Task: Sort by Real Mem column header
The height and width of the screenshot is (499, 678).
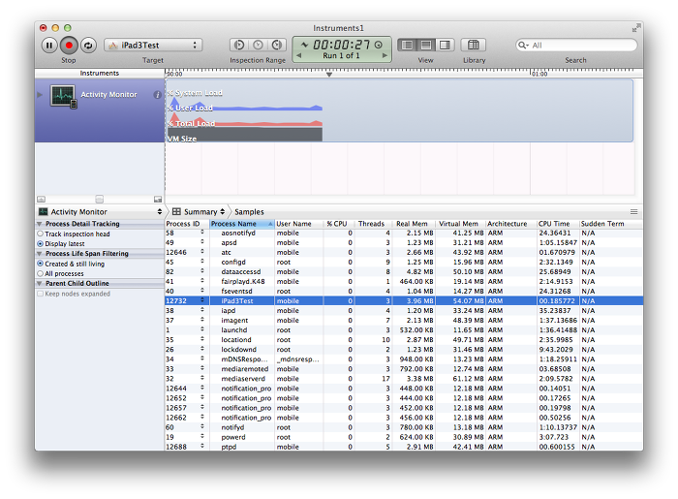Action: pos(413,224)
